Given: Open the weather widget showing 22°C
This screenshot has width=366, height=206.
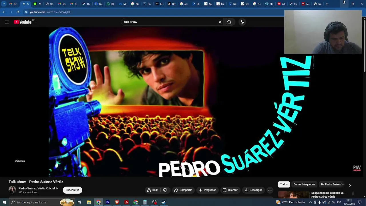Looking at the screenshot, I should click(x=290, y=202).
